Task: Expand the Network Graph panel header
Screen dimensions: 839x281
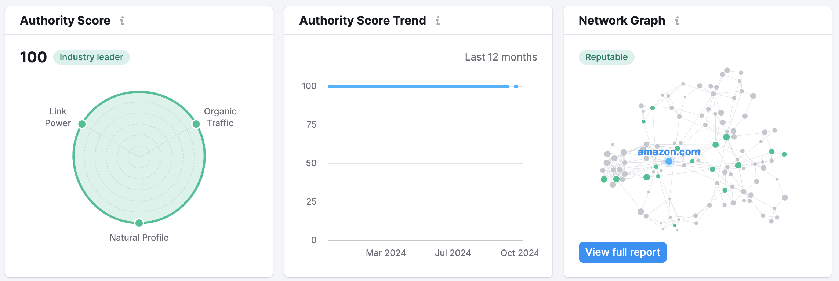Action: tap(621, 21)
